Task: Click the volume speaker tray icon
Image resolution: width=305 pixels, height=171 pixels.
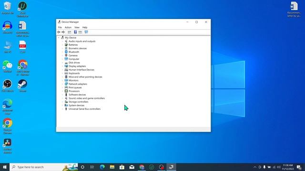Action: (x=279, y=167)
